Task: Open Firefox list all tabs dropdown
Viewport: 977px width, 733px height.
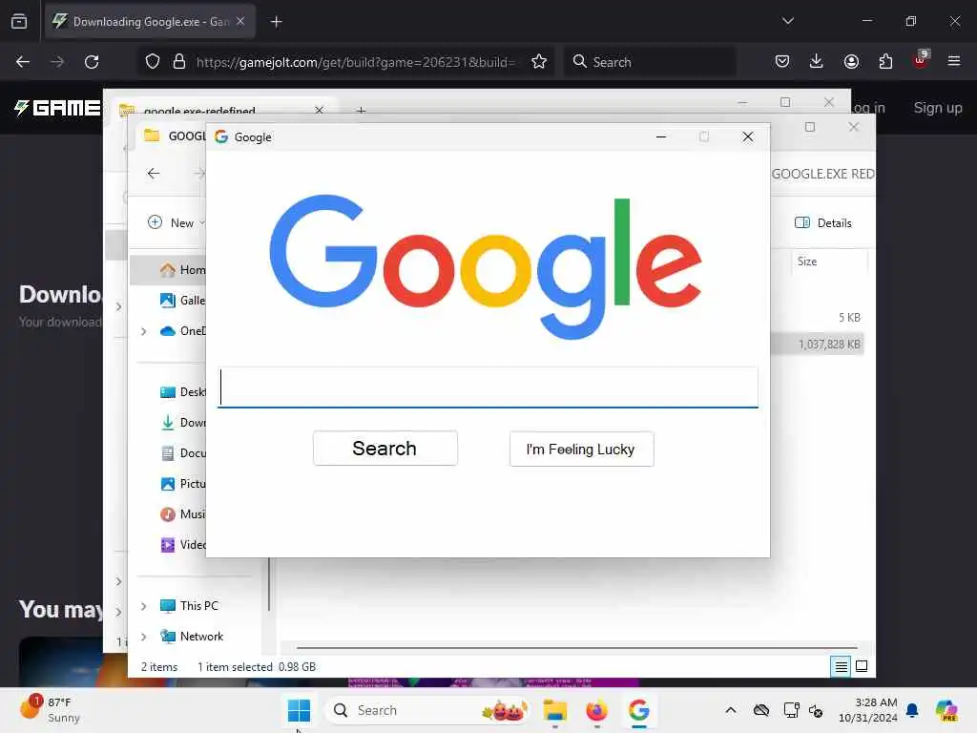Action: tap(788, 21)
